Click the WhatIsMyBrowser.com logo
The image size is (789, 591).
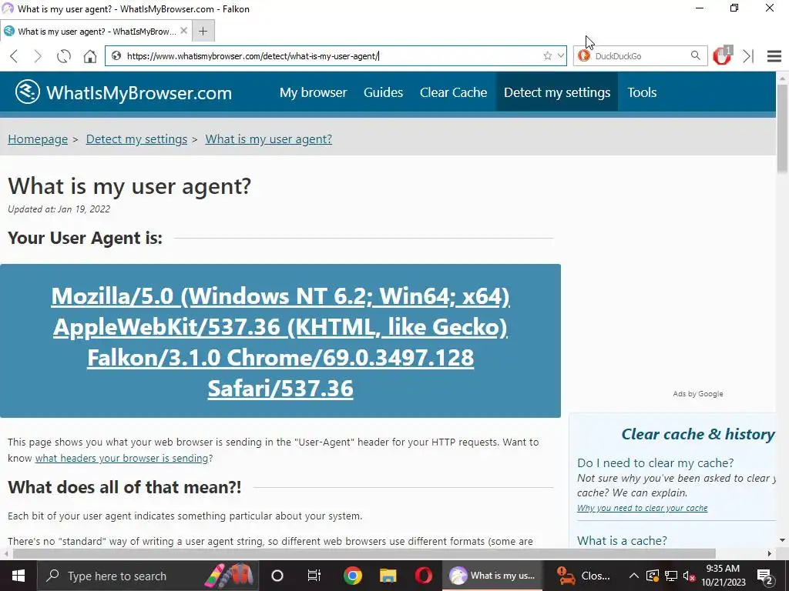click(123, 92)
